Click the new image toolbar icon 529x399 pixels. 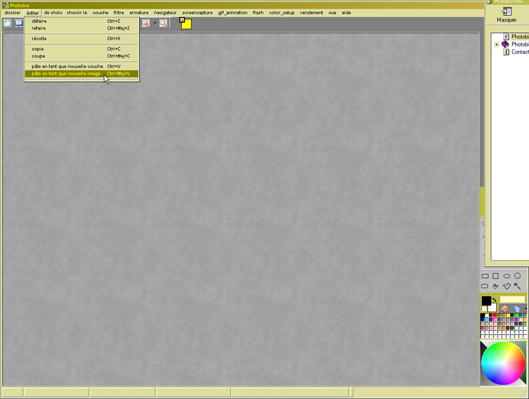coord(8,23)
